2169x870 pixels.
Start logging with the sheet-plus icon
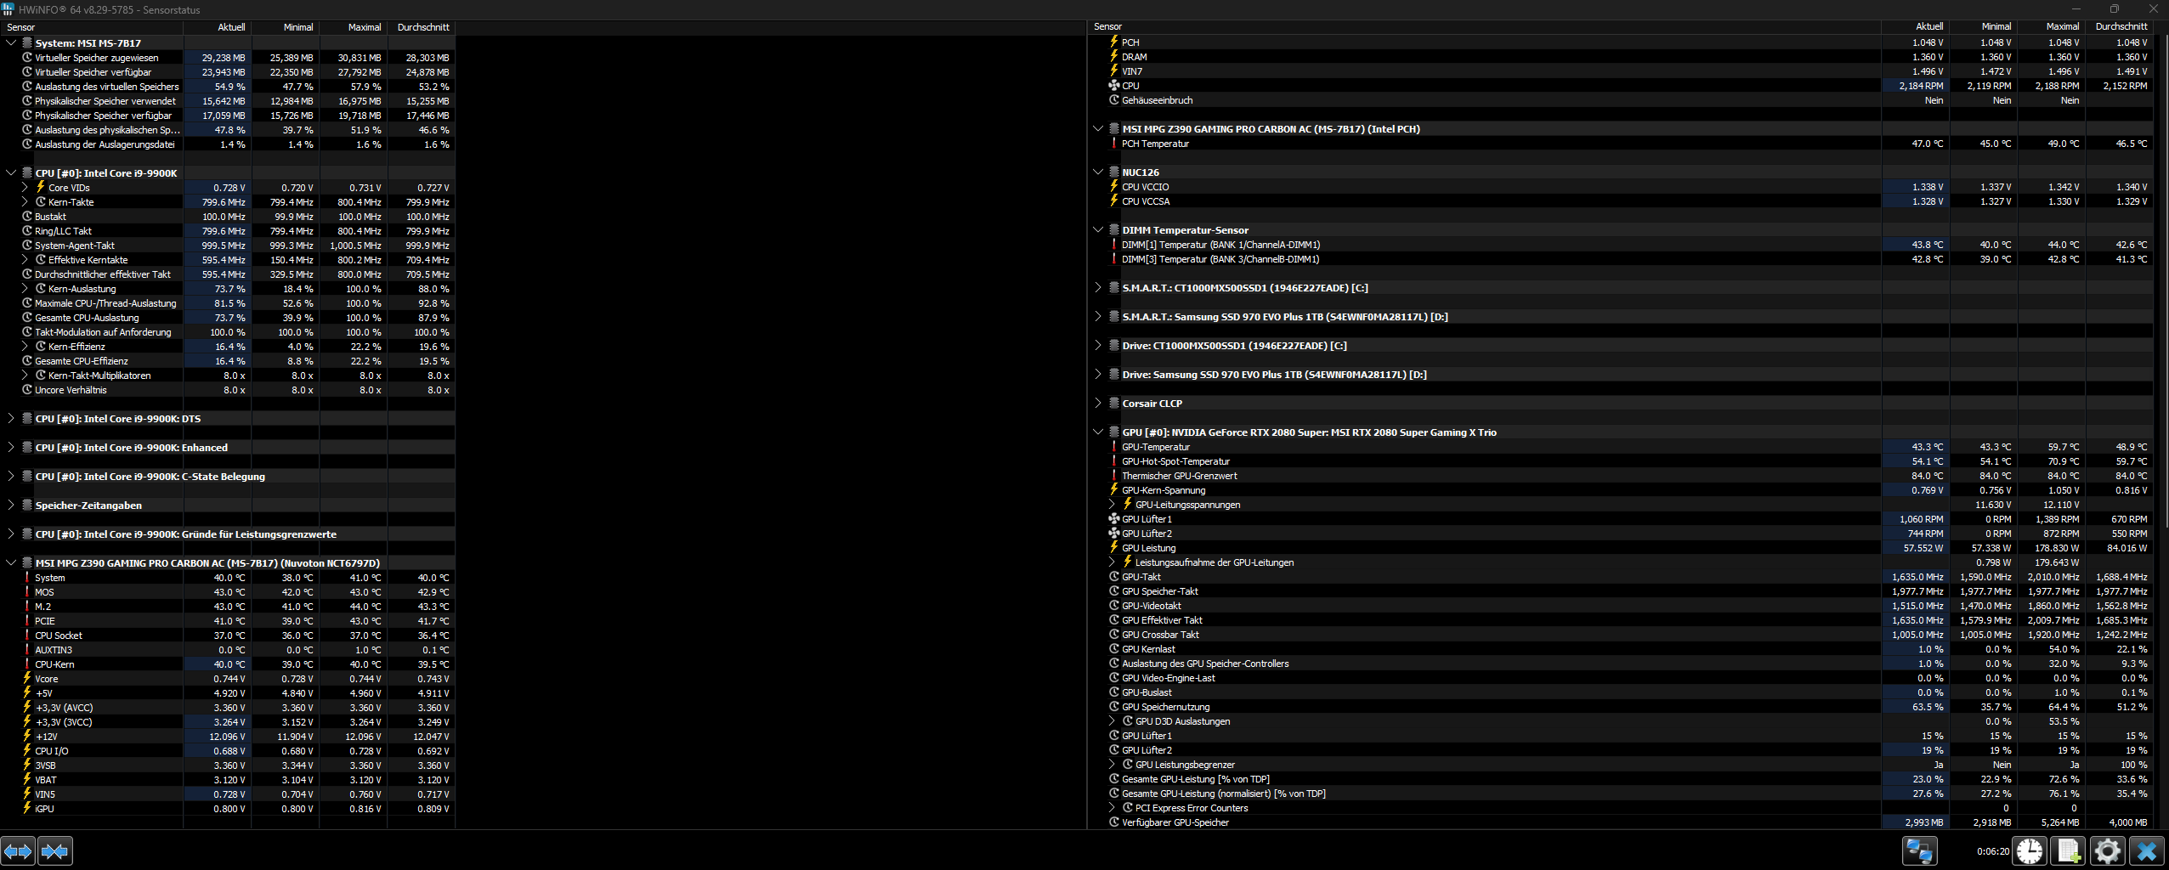[2069, 850]
